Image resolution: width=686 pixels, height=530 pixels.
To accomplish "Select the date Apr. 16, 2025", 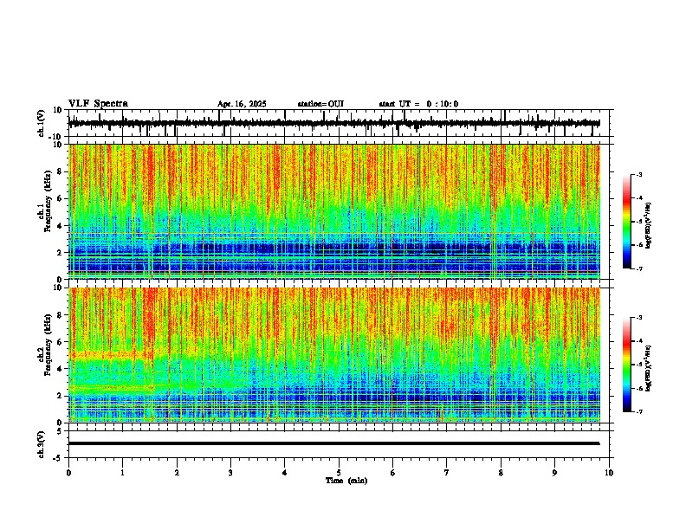I will click(x=242, y=104).
